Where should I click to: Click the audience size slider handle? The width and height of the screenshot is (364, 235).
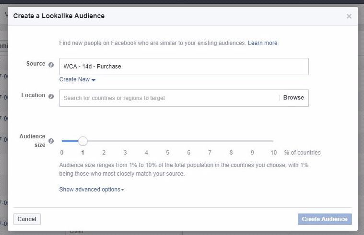click(82, 141)
